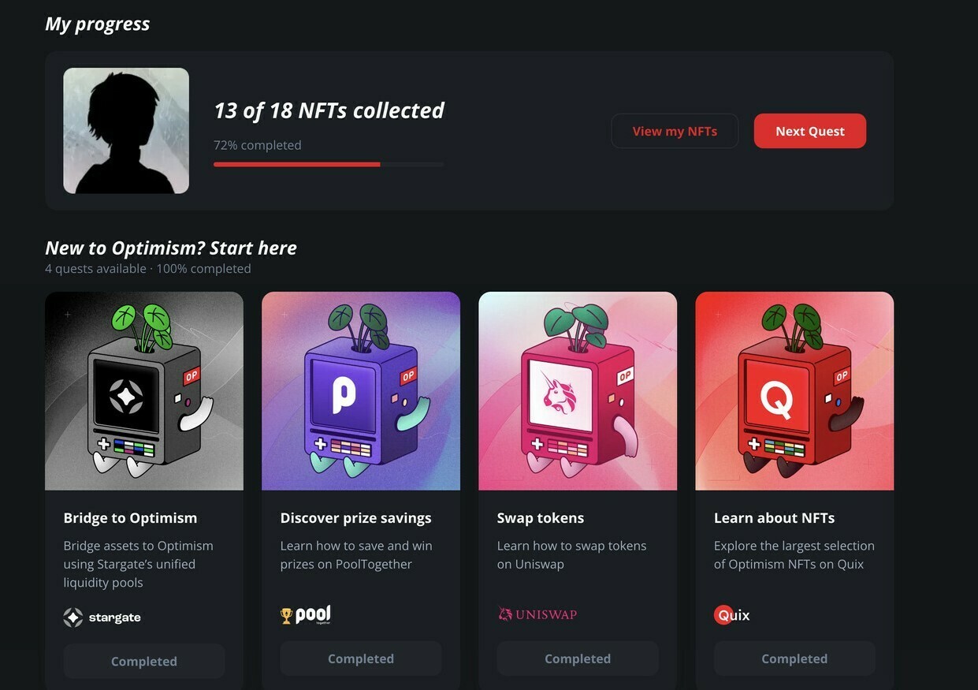Open the PoolTogether purple robot NFT image

(361, 391)
